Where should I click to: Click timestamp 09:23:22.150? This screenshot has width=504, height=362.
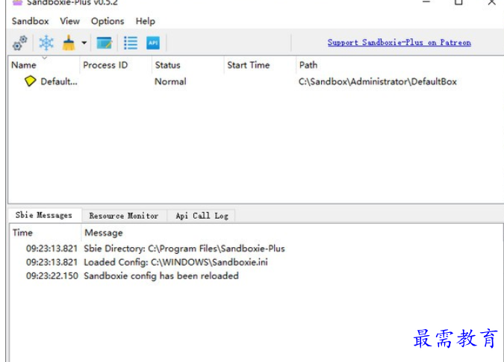(x=52, y=276)
